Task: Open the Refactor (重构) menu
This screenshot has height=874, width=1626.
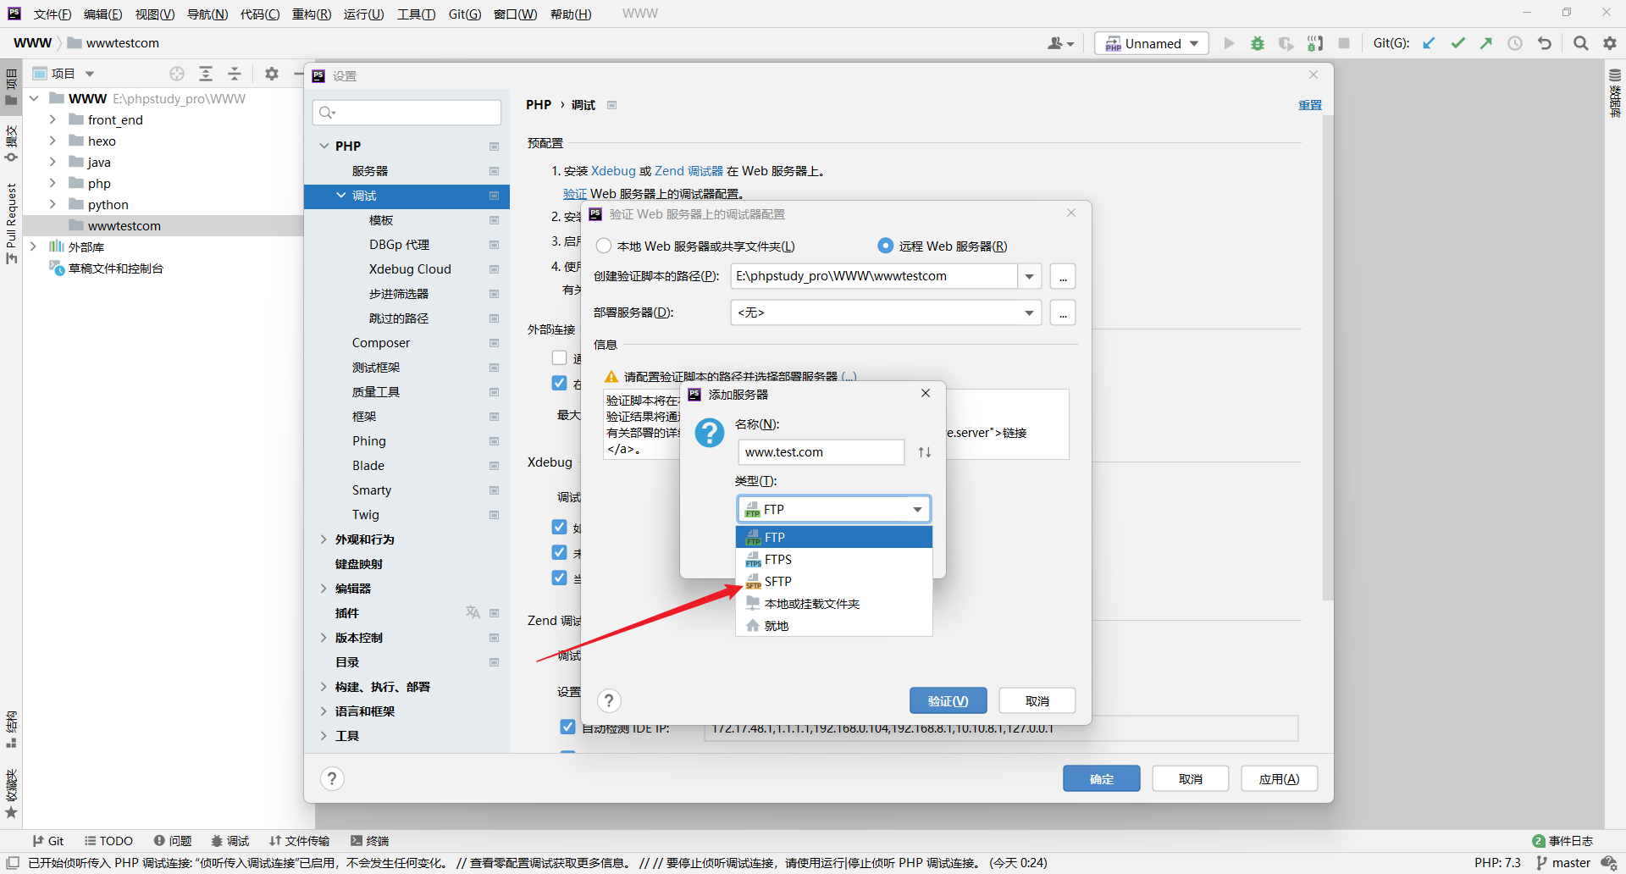Action: (312, 14)
